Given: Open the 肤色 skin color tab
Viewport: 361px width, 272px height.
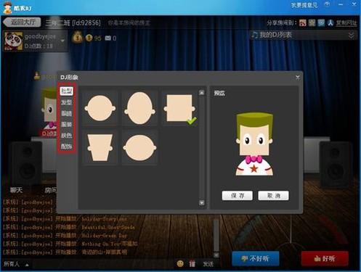Looking at the screenshot, I should [x=67, y=135].
